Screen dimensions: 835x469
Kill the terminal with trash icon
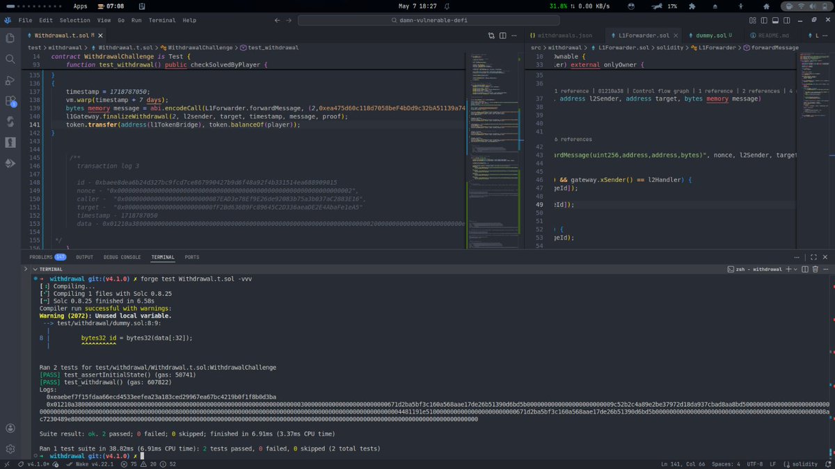815,269
